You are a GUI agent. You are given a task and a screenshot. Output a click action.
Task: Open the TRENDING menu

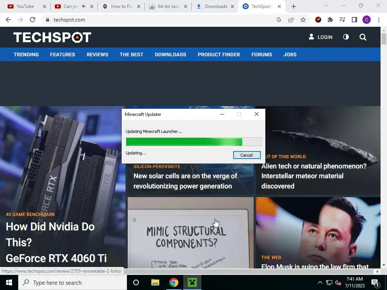pos(26,54)
